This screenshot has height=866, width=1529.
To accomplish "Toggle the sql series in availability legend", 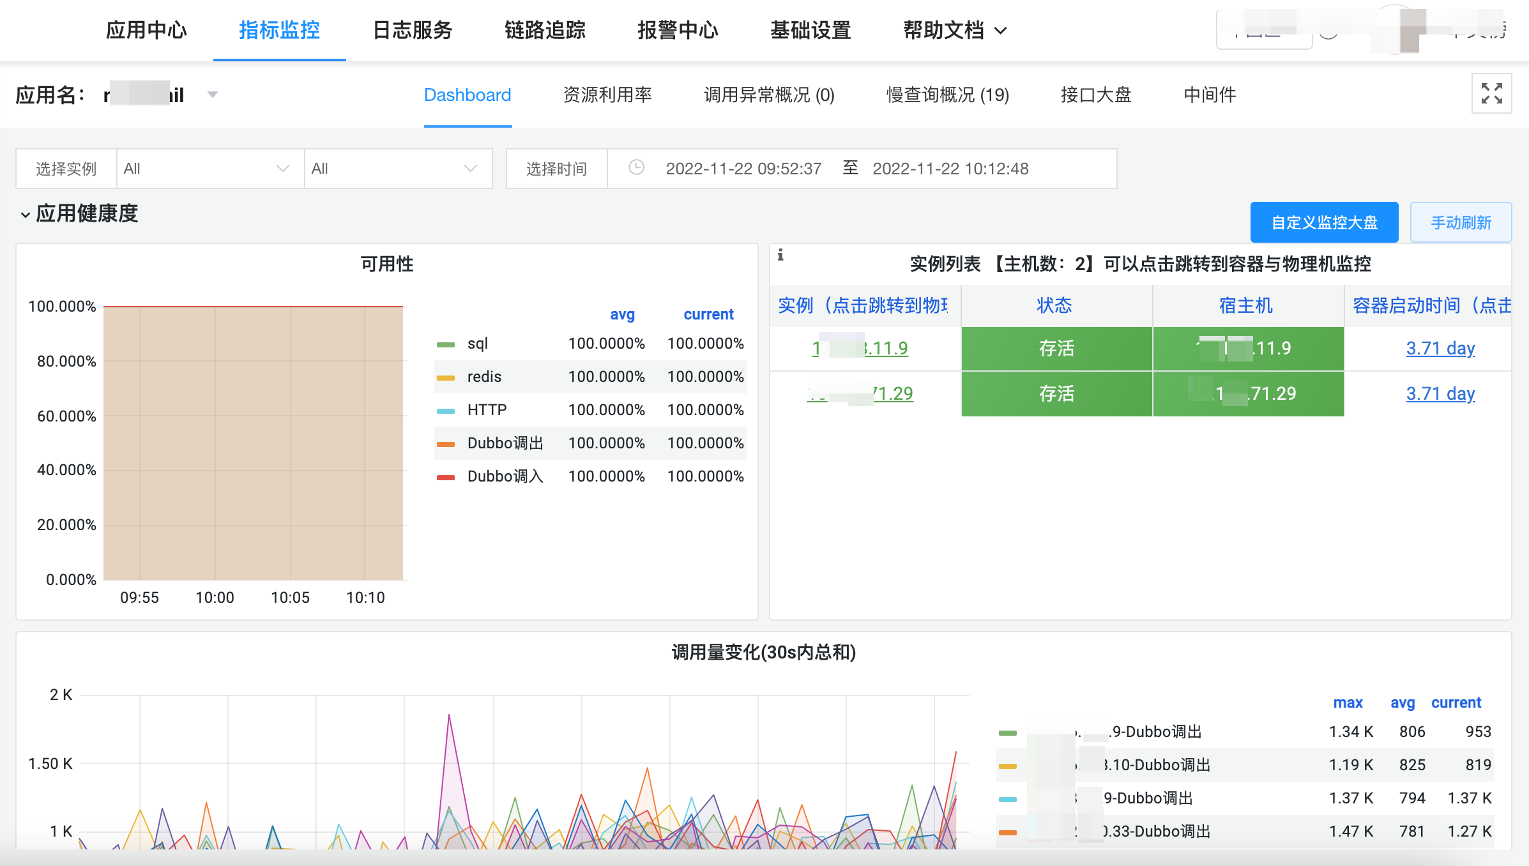I will tap(477, 344).
